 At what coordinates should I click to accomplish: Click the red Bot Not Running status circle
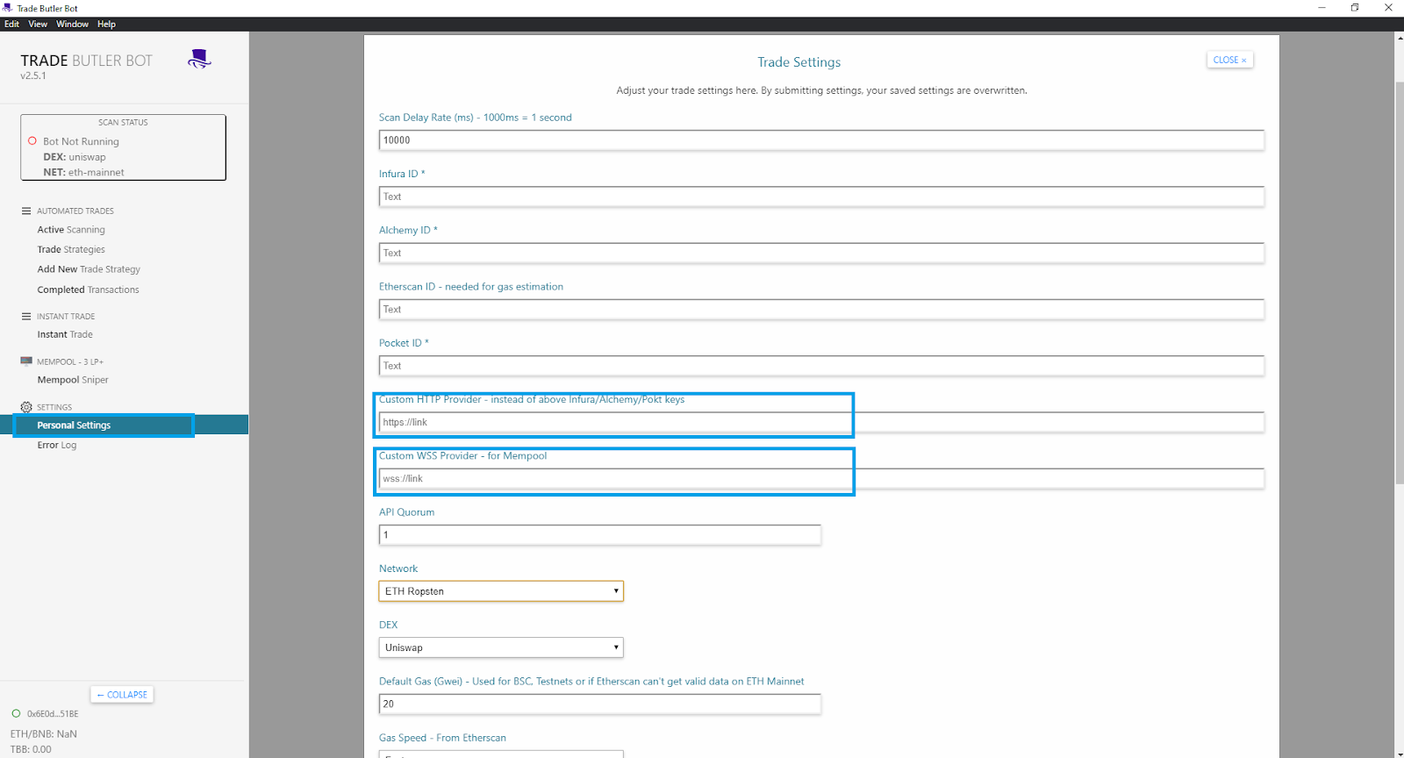coord(32,140)
